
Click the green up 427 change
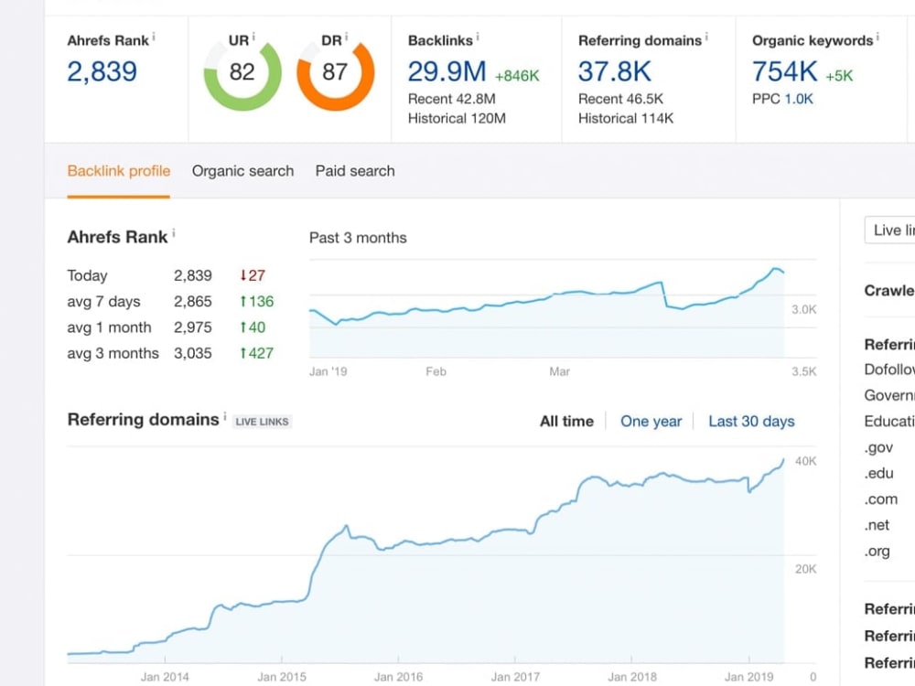pyautogui.click(x=256, y=353)
